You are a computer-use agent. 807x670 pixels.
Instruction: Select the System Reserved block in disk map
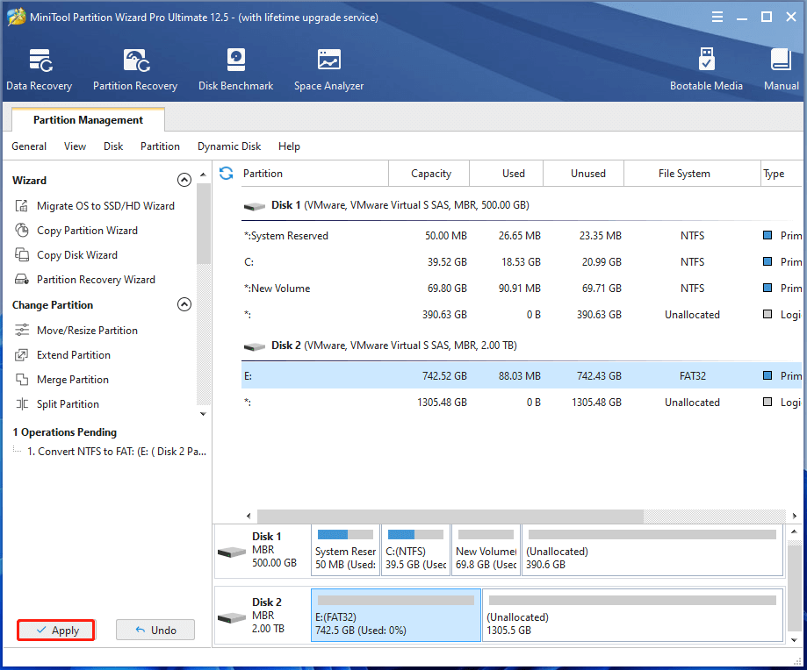click(345, 550)
